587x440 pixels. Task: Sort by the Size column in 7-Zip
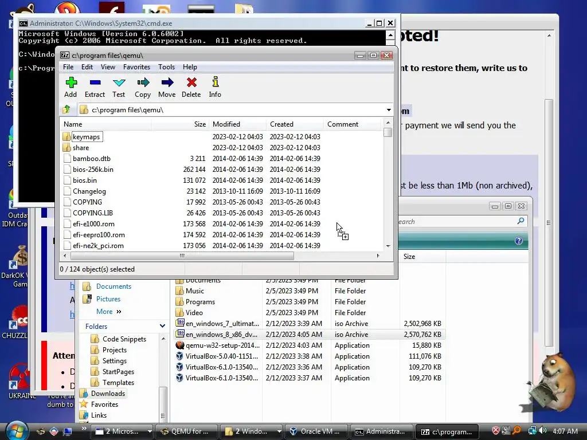pyautogui.click(x=181, y=124)
